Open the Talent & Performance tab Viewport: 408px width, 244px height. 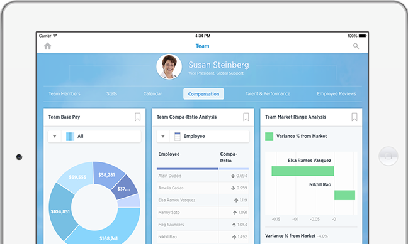pyautogui.click(x=268, y=94)
